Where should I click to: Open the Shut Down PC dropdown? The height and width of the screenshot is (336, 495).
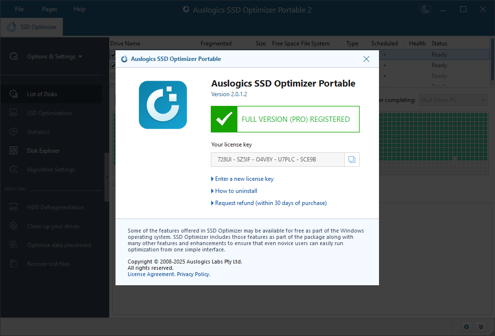(x=453, y=100)
